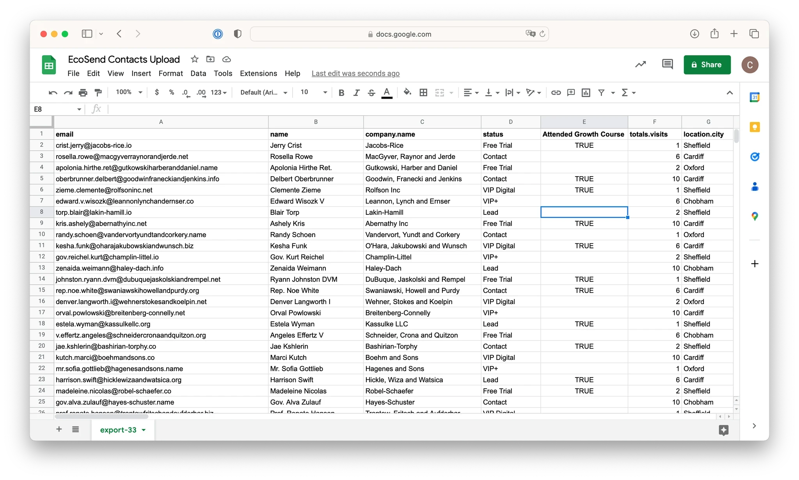Click the insert chart icon

click(x=586, y=92)
